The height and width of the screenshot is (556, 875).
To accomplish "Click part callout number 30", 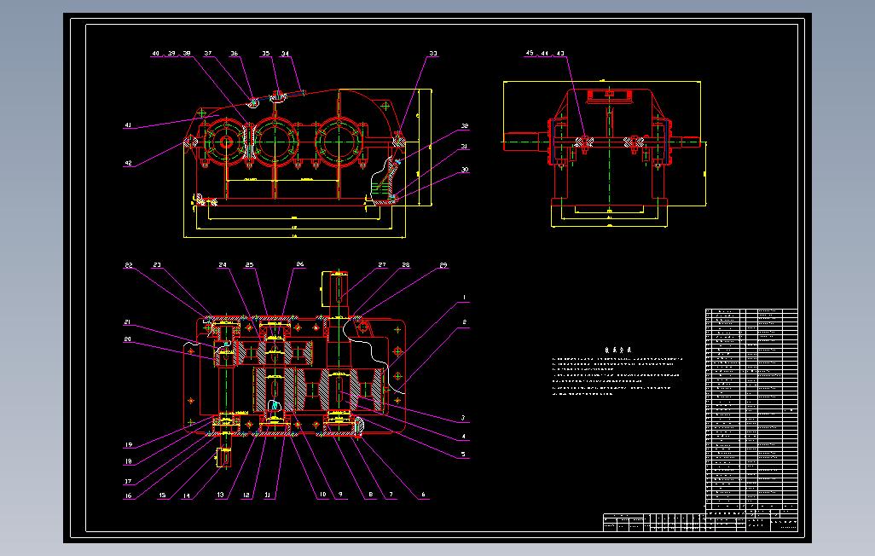I will click(x=464, y=170).
